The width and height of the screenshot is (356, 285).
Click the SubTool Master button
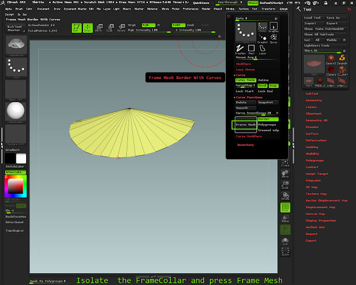tap(14, 28)
